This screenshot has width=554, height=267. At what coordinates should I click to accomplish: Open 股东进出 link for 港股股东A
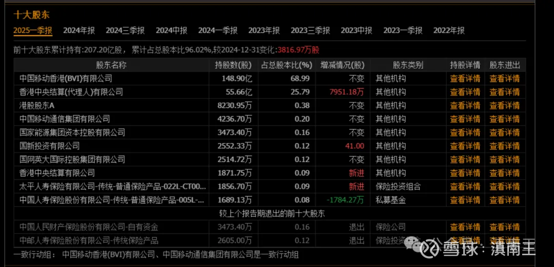pyautogui.click(x=505, y=106)
